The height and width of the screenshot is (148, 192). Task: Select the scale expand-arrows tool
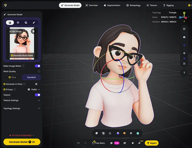(x=184, y=64)
